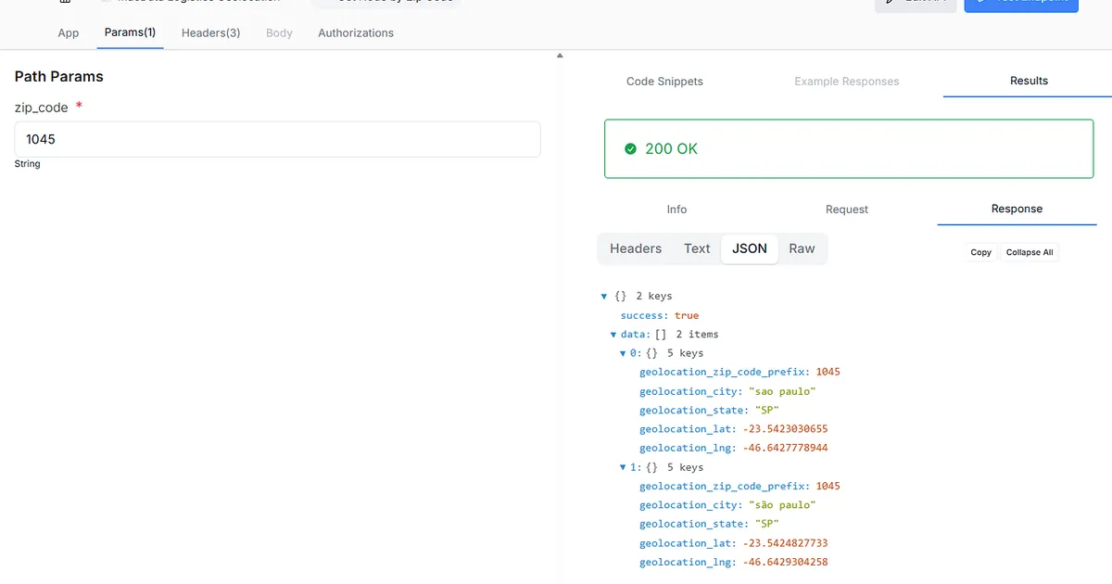
Task: Click the "sao paulo" city value
Action: tap(781, 391)
